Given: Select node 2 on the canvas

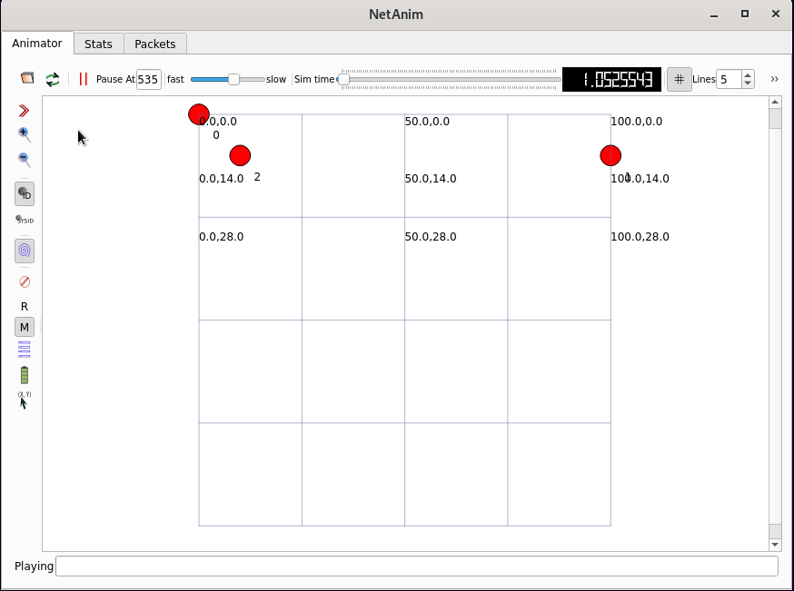Looking at the screenshot, I should pos(240,155).
